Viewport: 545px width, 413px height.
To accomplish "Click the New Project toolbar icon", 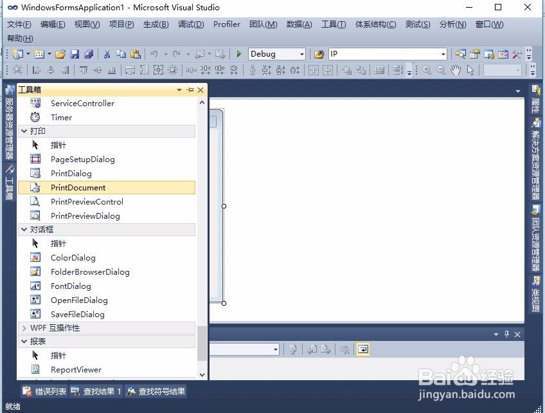I will [18, 54].
